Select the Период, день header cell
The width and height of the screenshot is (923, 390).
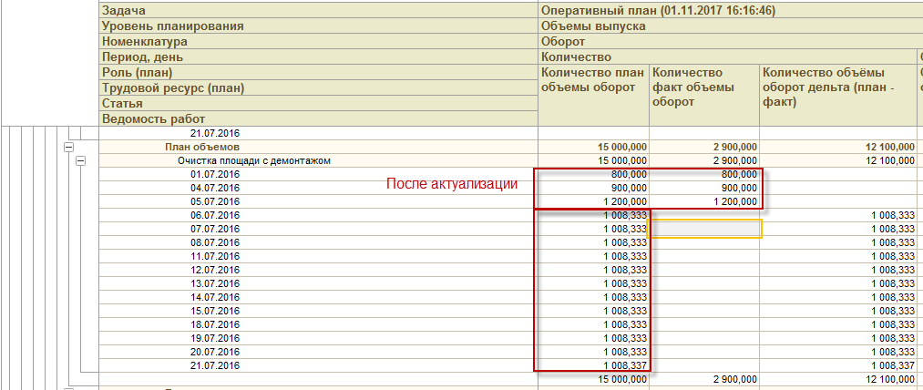tap(318, 56)
